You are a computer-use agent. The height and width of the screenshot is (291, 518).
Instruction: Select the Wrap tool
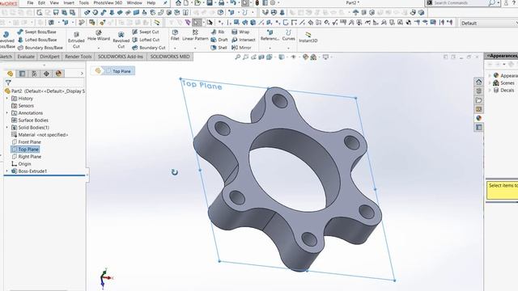click(x=240, y=32)
